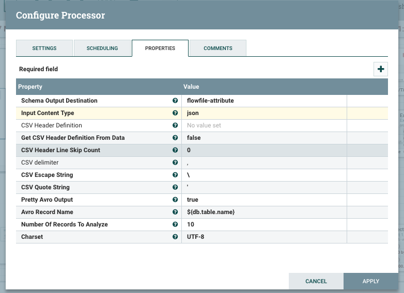Click help icon for Avro Record Name
The image size is (404, 293).
pyautogui.click(x=175, y=212)
